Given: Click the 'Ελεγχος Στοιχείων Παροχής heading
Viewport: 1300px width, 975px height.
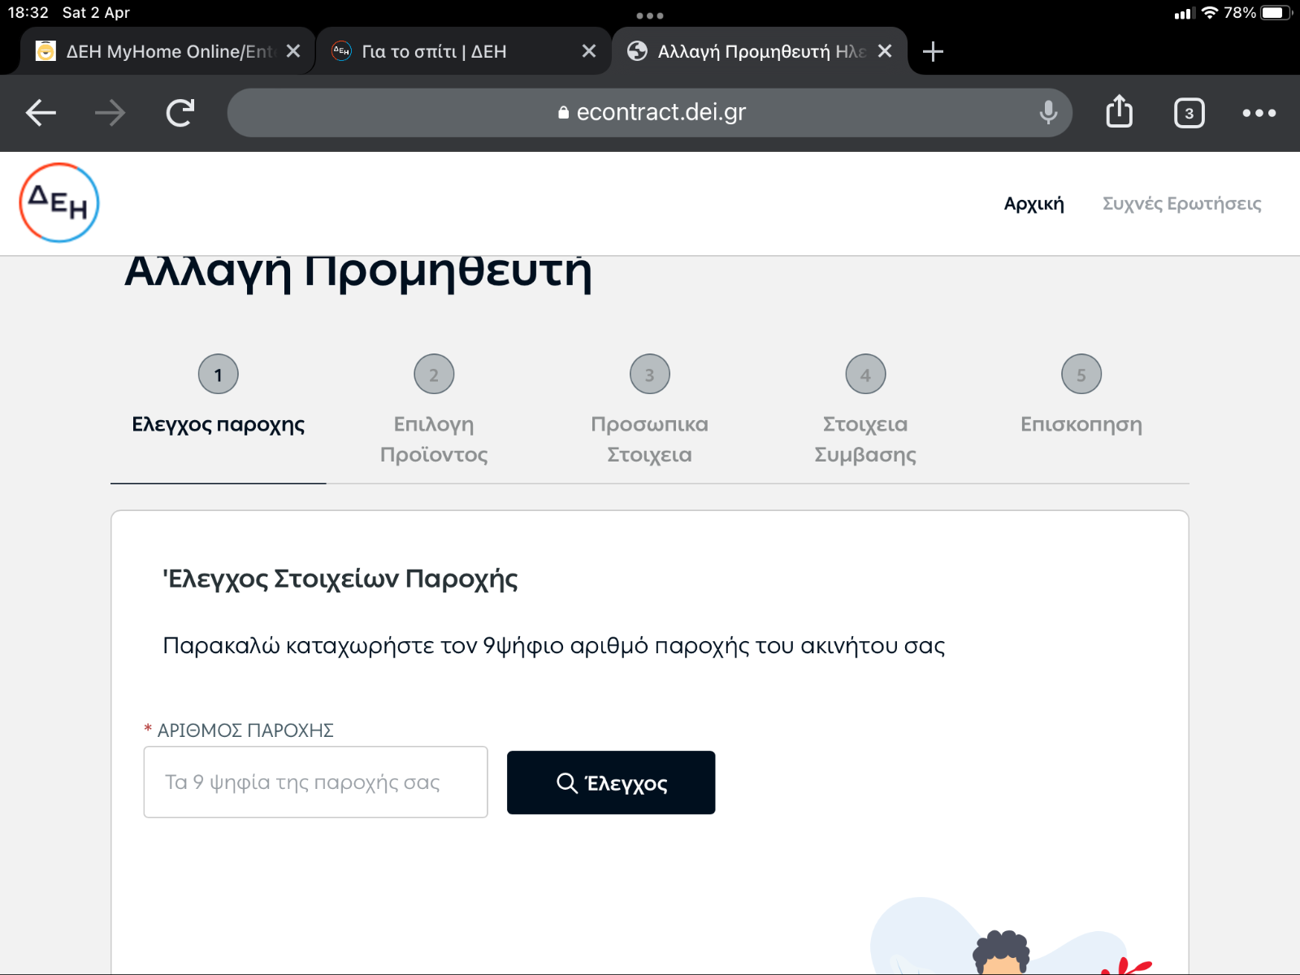Looking at the screenshot, I should pyautogui.click(x=340, y=579).
